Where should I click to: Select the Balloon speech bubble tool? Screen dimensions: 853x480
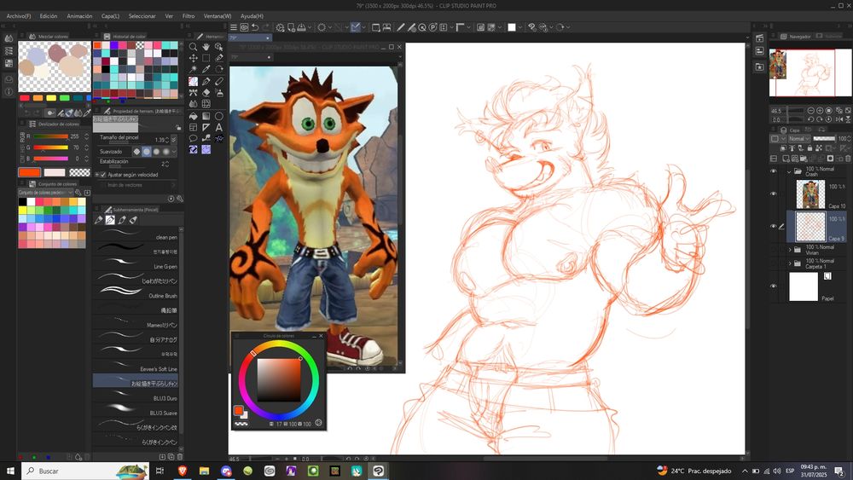(193, 139)
